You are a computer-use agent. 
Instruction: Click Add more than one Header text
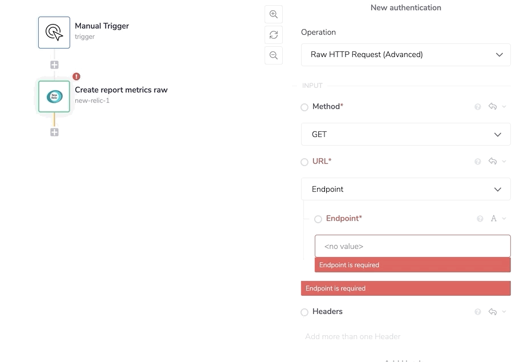[352, 337]
